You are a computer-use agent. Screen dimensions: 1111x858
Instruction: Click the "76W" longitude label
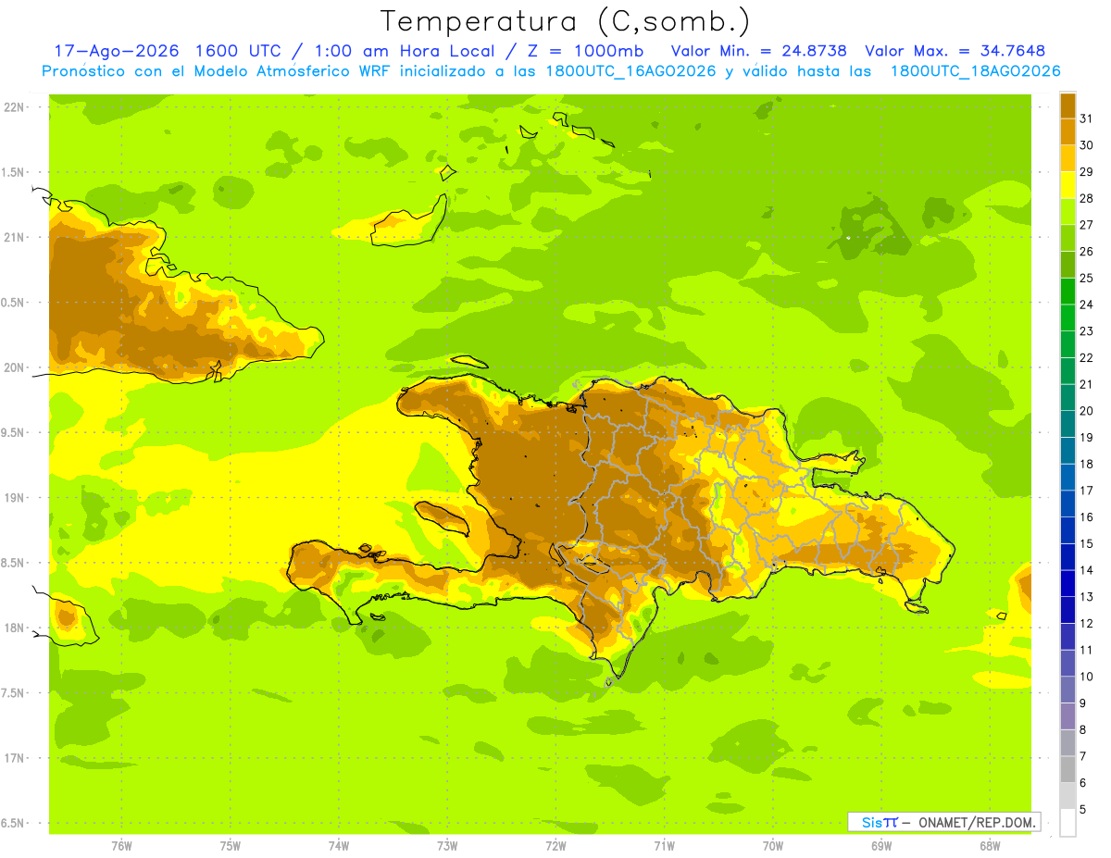pyautogui.click(x=121, y=846)
